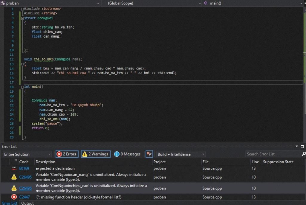Screen dimensions: 306x205
Task: Toggle the 2 Errors filter
Action: 67,154
